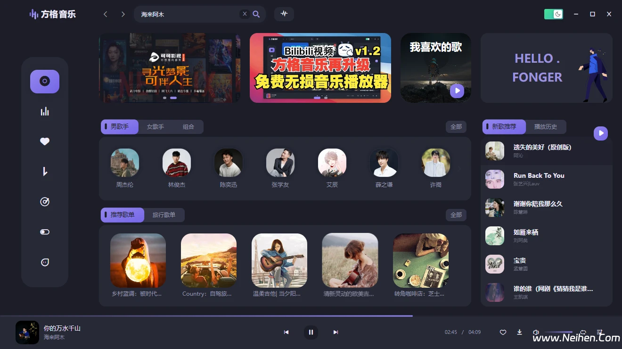
Task: Skip to next track
Action: 336,332
